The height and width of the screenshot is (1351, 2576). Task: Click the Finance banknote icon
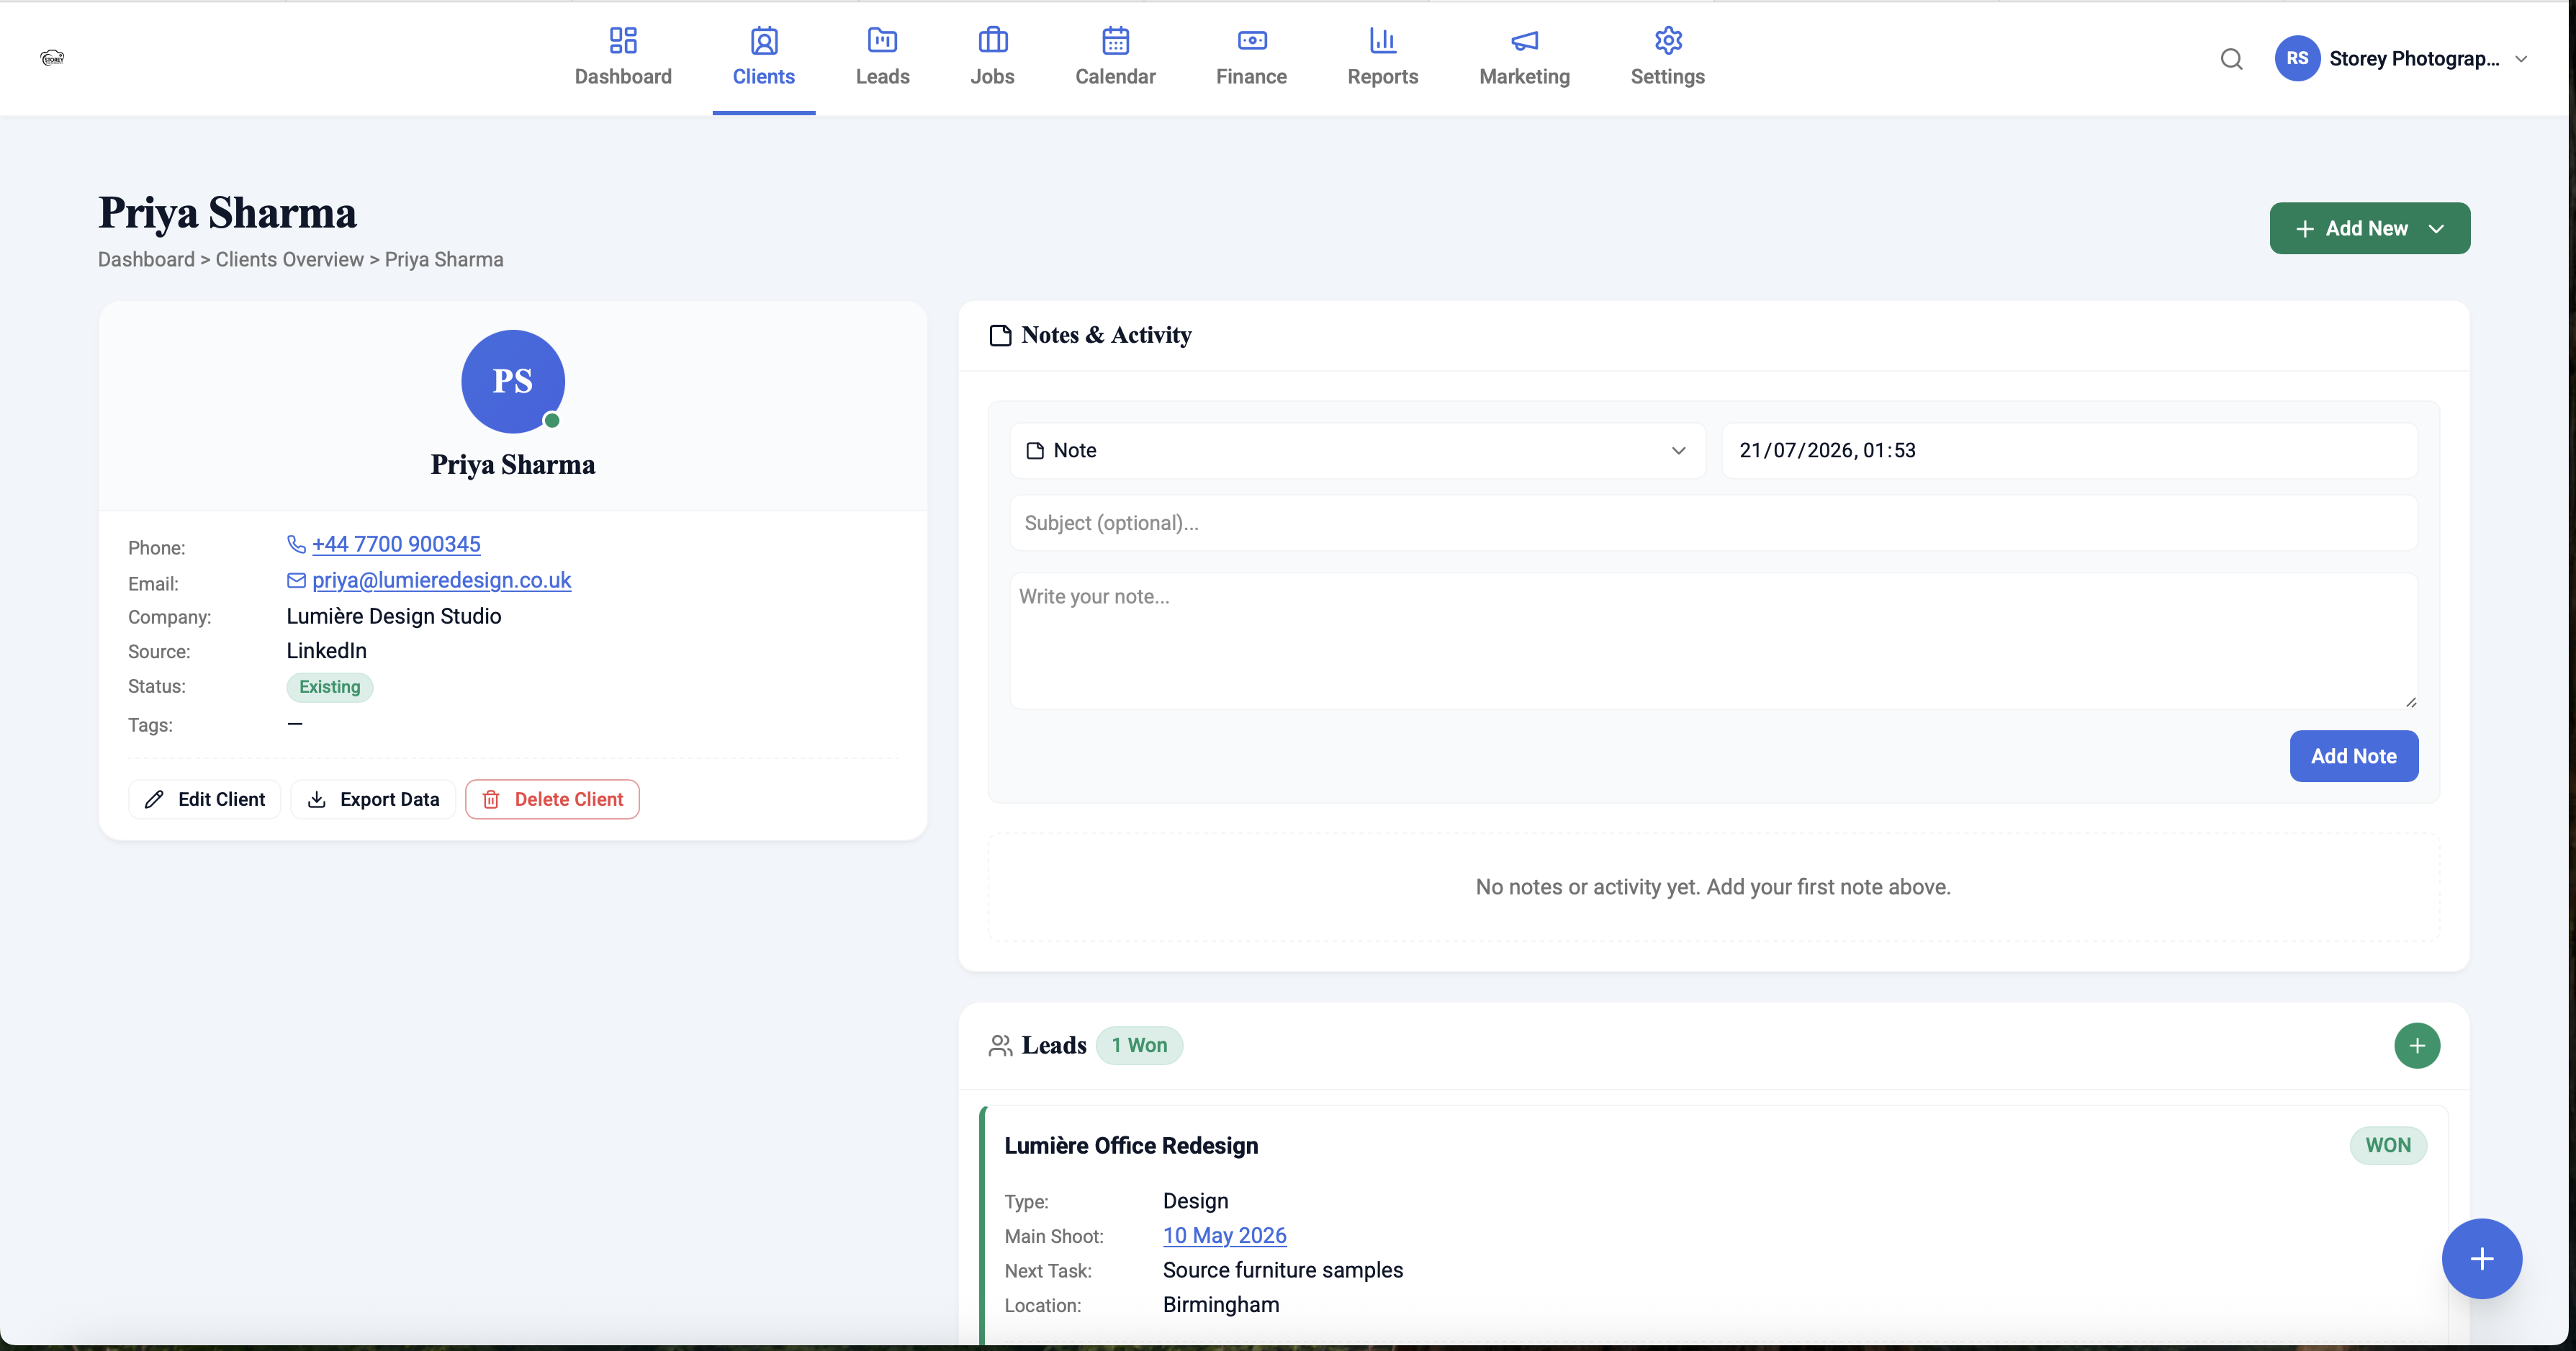coord(1252,40)
